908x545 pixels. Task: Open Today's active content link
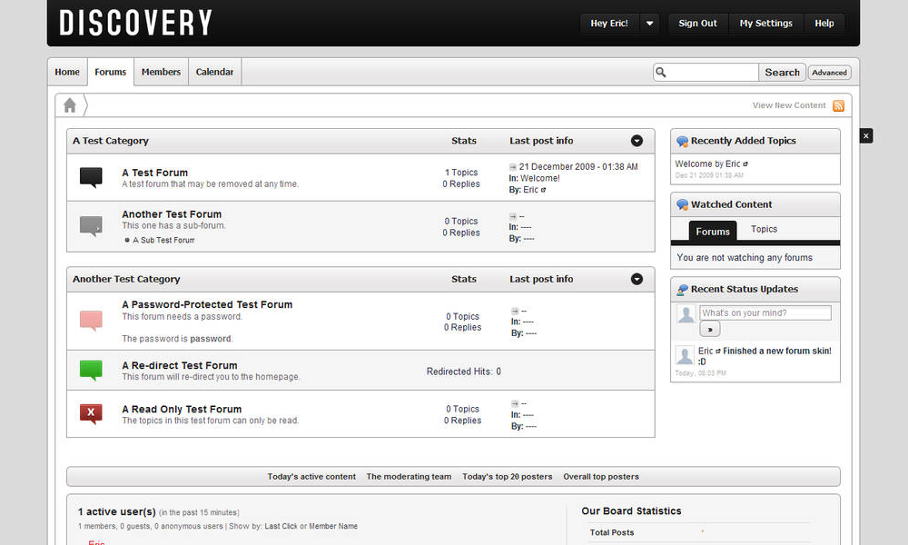[x=311, y=477]
